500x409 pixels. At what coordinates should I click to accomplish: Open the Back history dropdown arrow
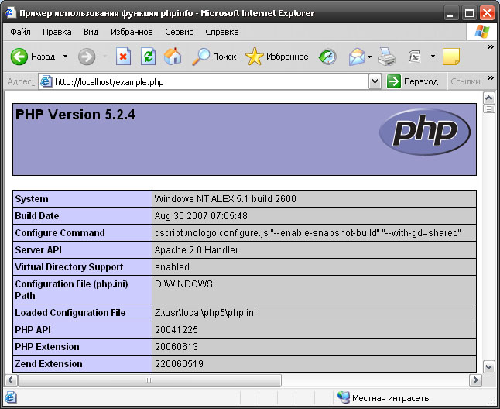point(65,57)
